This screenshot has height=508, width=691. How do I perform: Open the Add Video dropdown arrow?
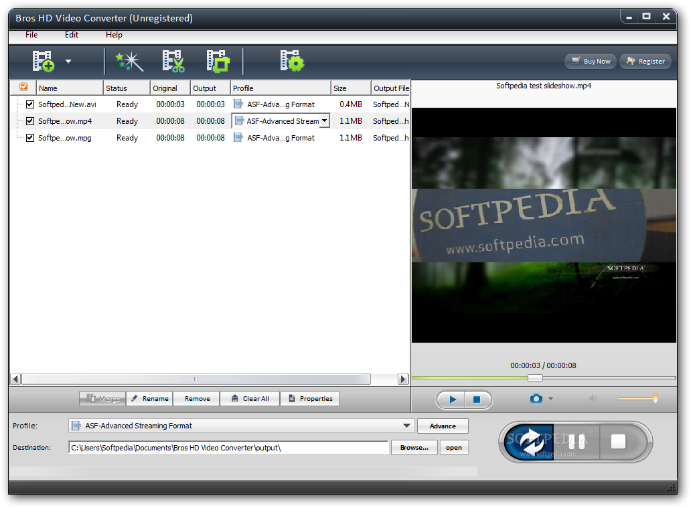pyautogui.click(x=68, y=62)
